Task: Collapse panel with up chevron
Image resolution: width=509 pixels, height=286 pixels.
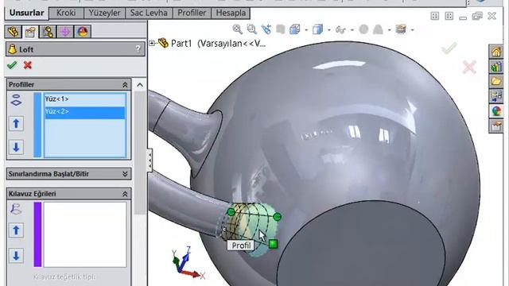Action: pyautogui.click(x=140, y=85)
